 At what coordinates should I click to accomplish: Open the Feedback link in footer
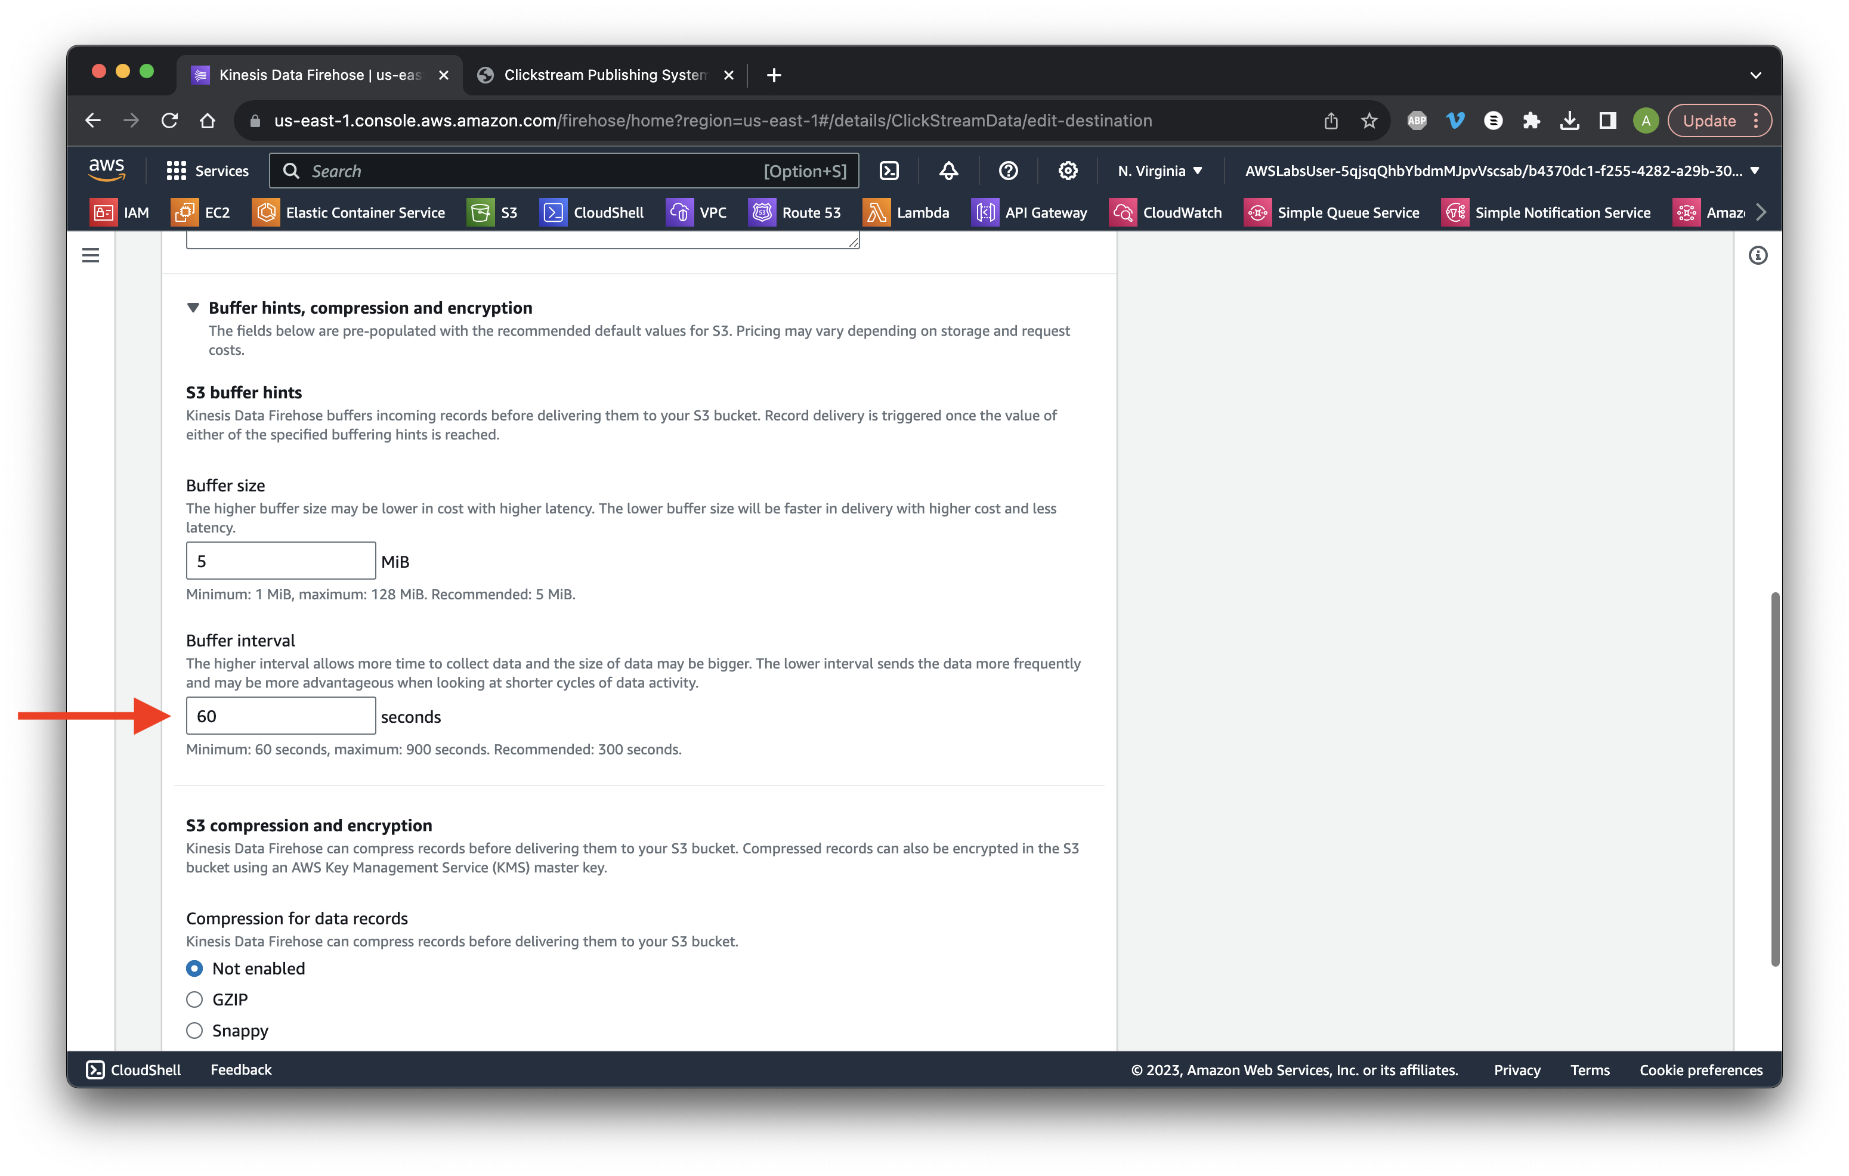[x=241, y=1070]
